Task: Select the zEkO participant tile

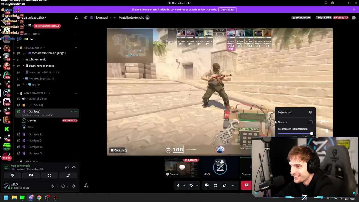Action: click(x=220, y=167)
